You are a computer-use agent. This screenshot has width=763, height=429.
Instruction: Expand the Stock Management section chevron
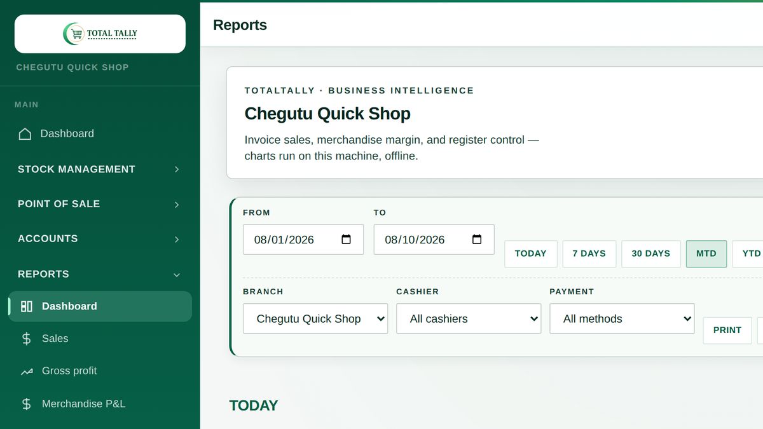(x=177, y=170)
